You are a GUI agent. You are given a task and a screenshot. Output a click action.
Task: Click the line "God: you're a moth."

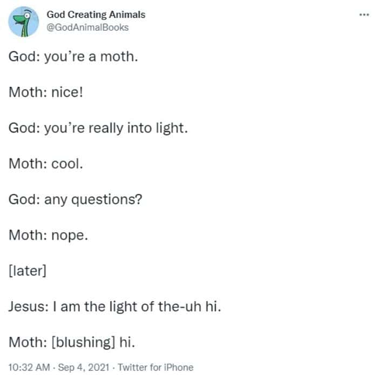(73, 57)
